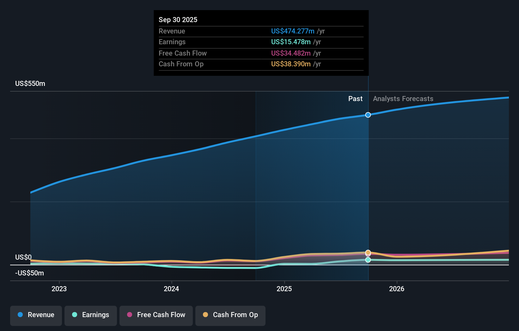Select the Earnings marker below the tooltip line
The image size is (519, 331).
368,260
